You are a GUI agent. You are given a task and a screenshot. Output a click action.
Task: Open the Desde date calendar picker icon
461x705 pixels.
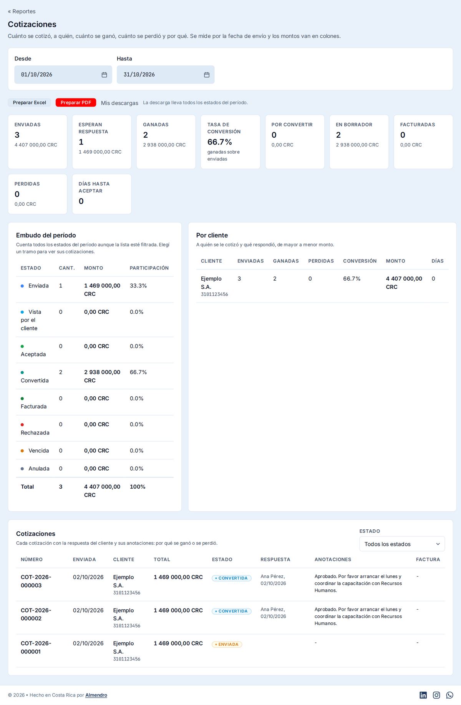104,75
